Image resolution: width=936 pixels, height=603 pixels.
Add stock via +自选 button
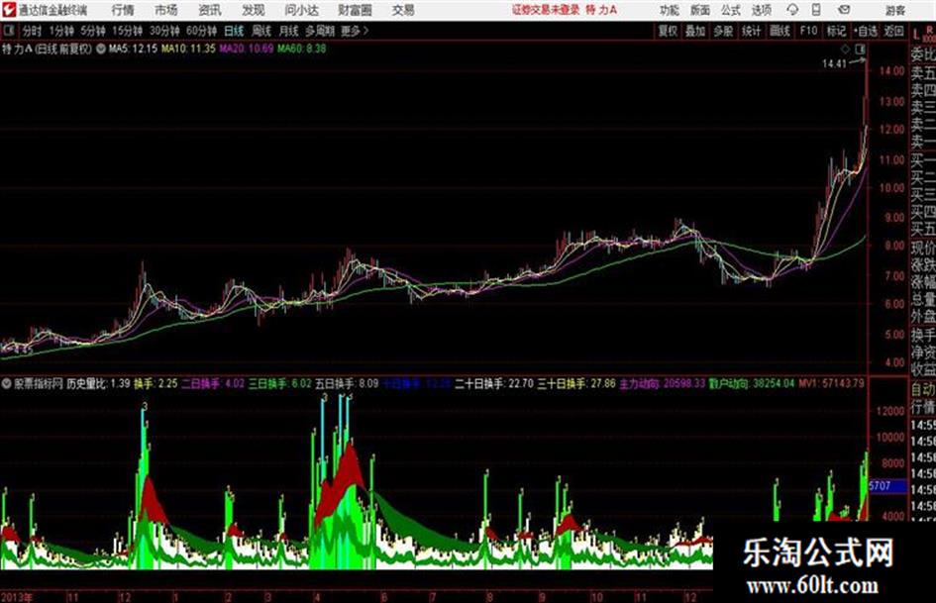tap(866, 31)
